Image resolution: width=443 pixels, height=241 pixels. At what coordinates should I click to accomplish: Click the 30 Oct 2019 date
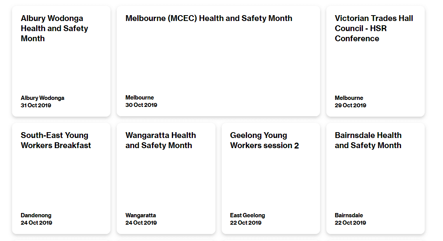(x=141, y=105)
